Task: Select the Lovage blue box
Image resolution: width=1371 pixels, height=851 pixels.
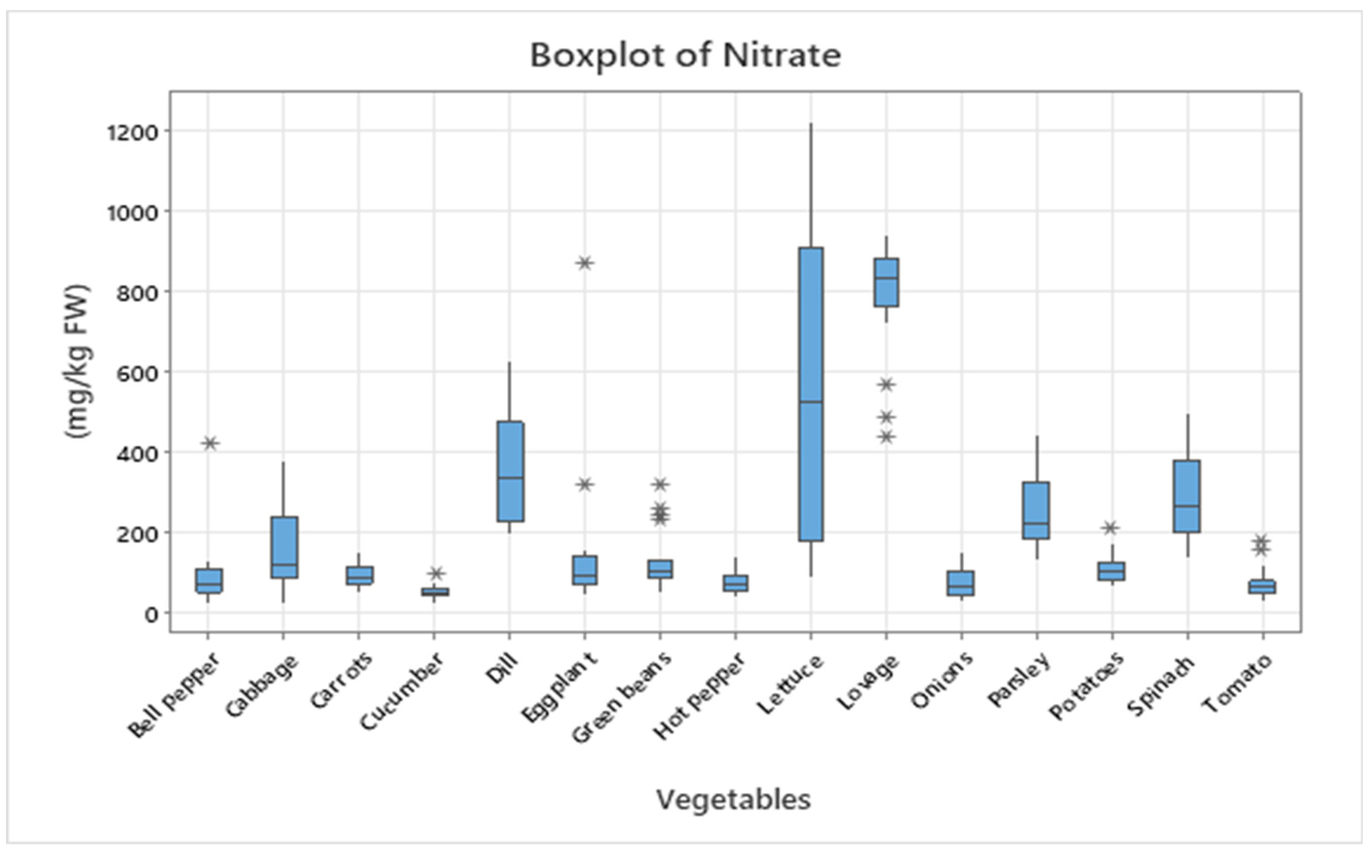Action: point(886,283)
